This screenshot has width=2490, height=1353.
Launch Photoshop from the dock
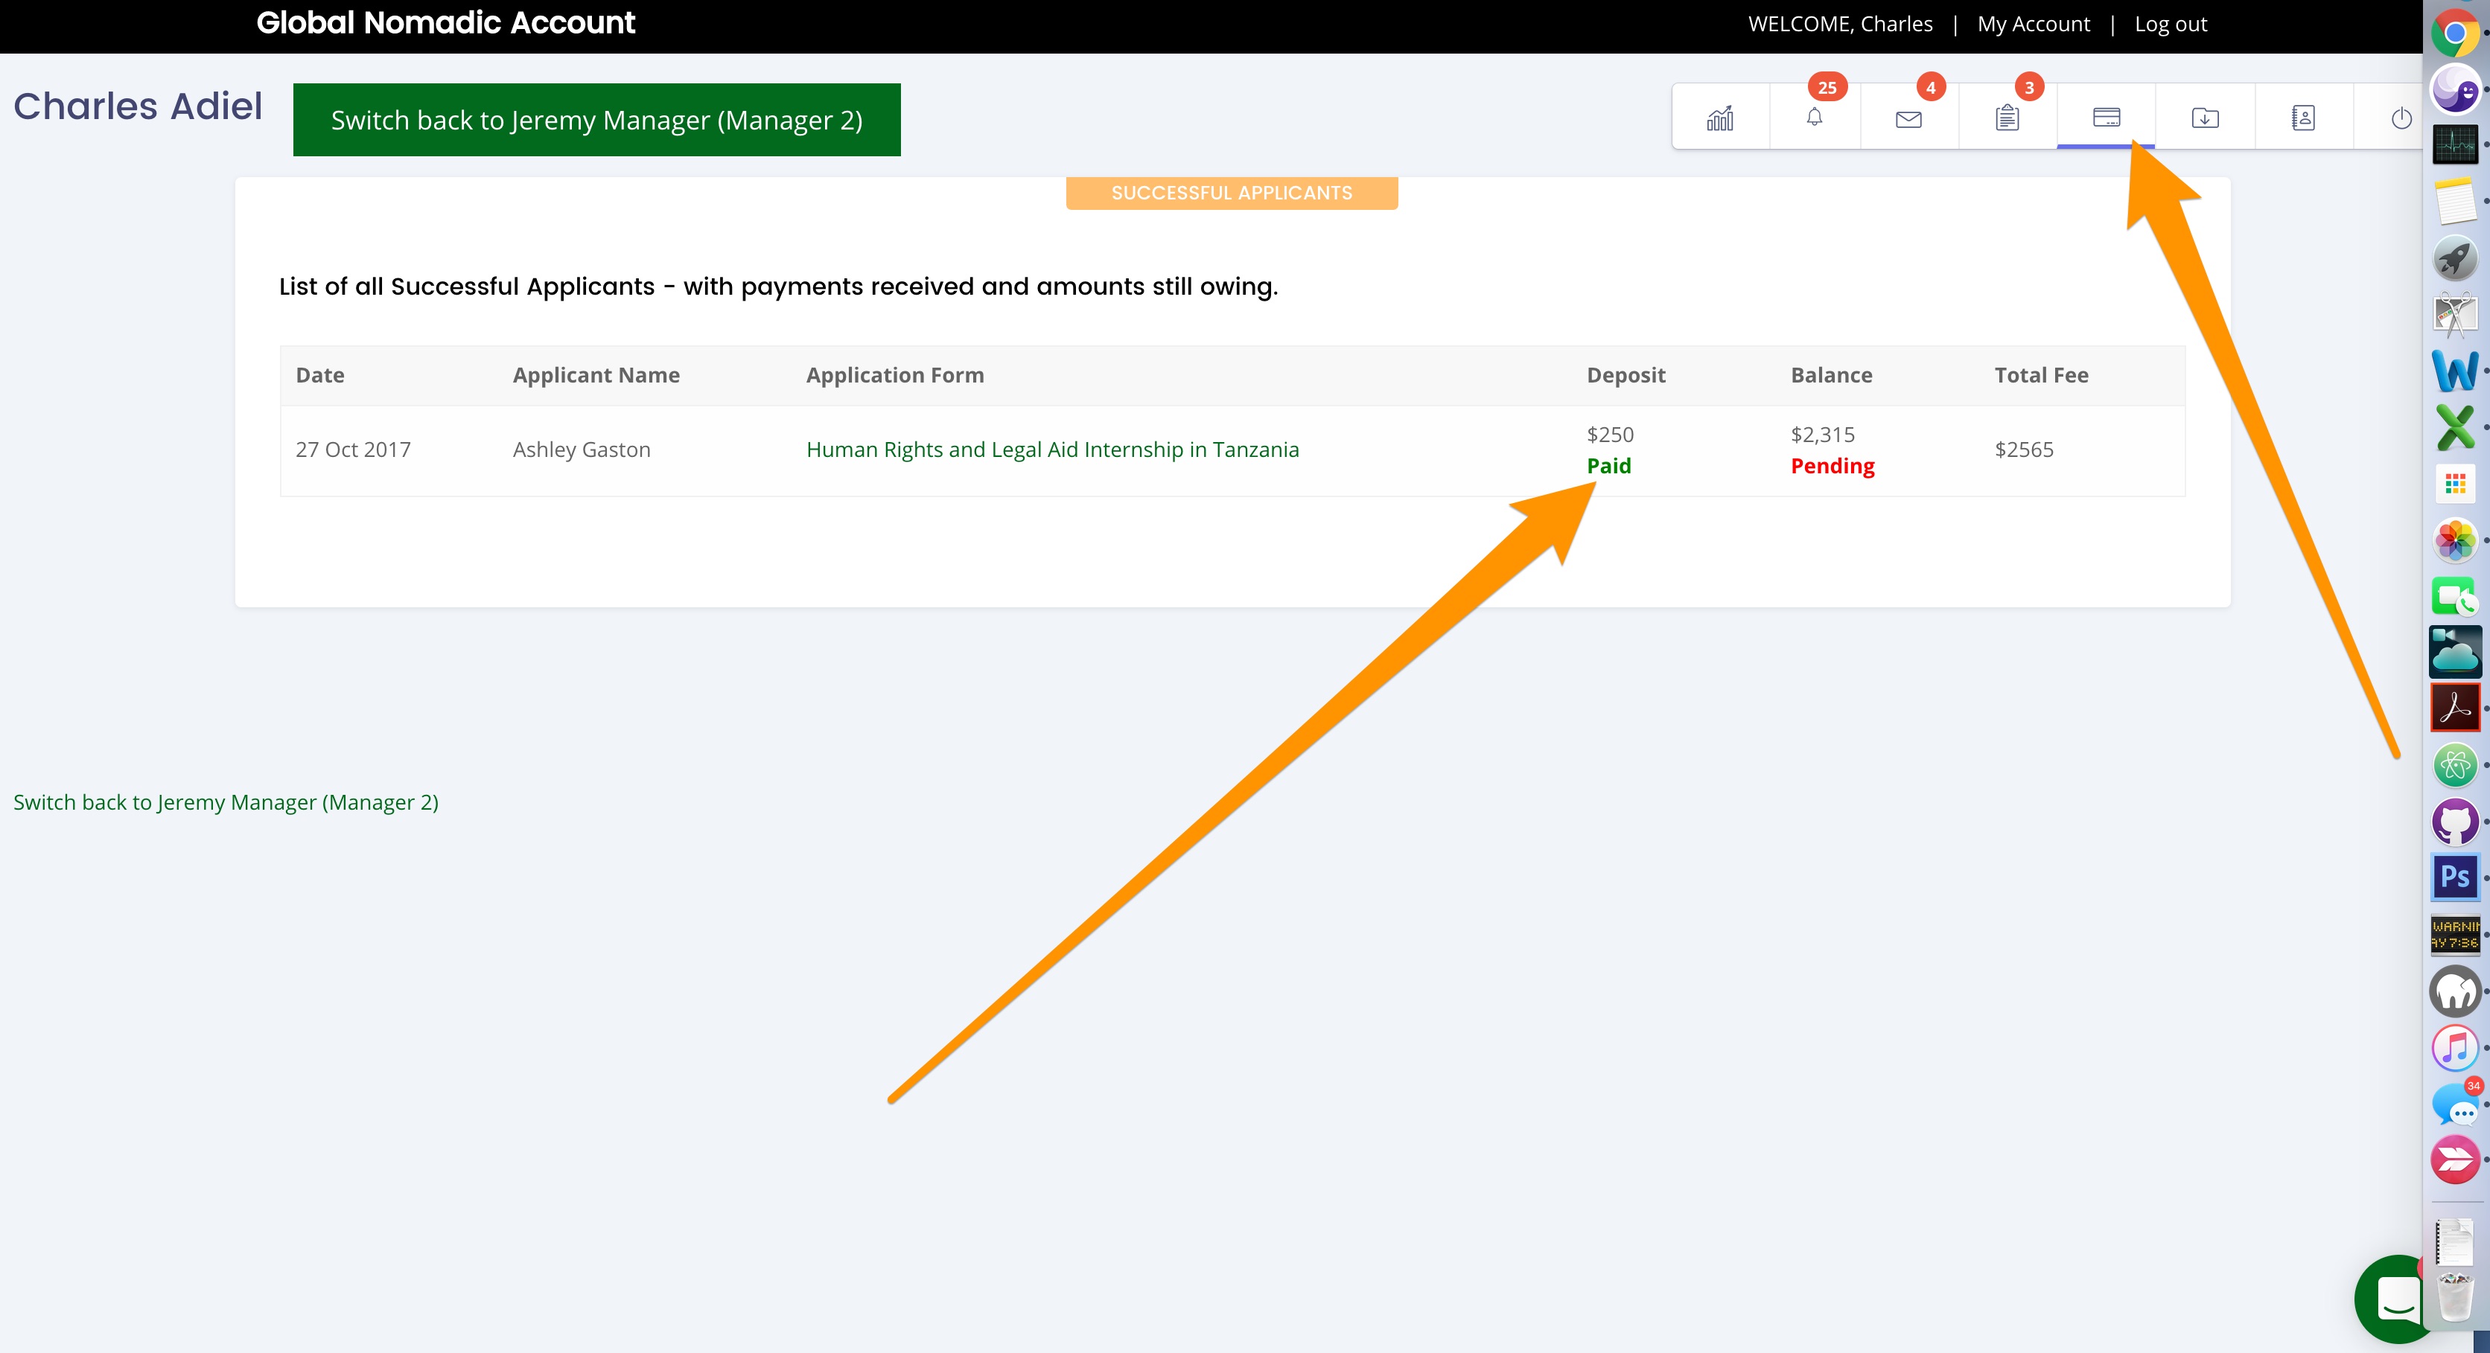[x=2454, y=877]
